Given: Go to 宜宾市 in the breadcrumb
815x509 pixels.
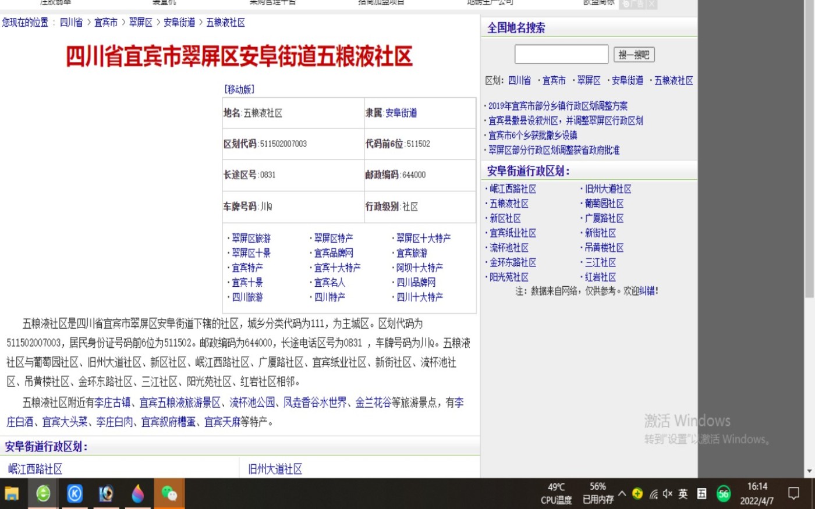Looking at the screenshot, I should click(x=106, y=22).
